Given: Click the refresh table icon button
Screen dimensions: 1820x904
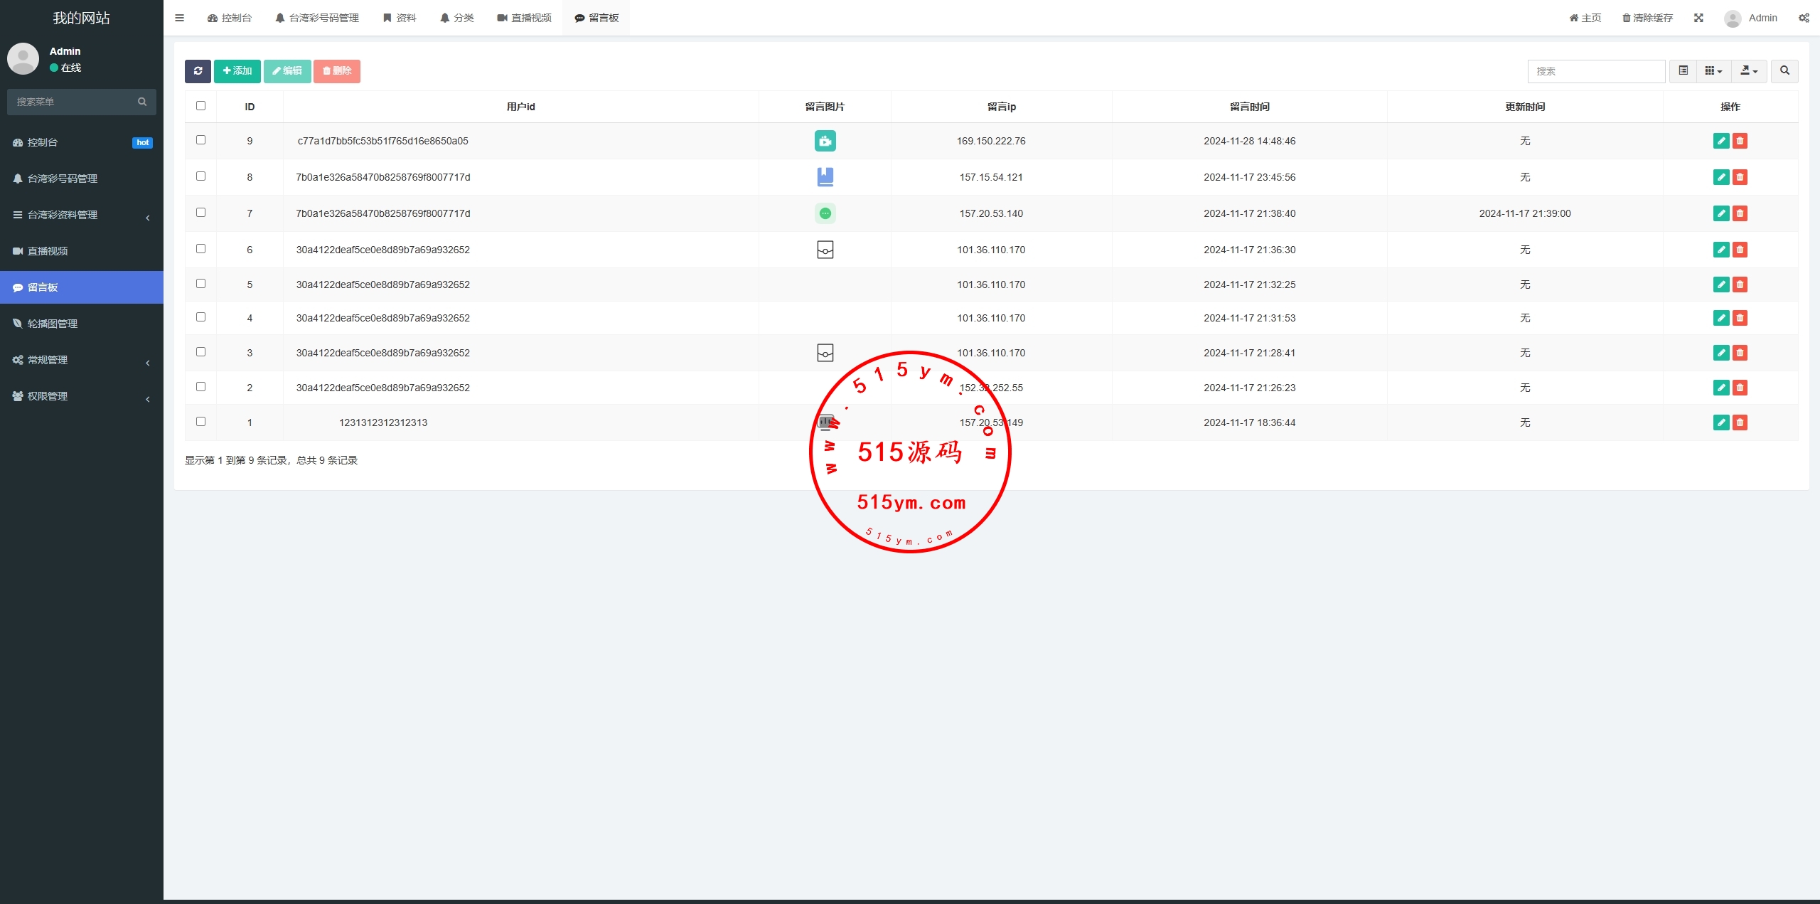Looking at the screenshot, I should click(198, 71).
